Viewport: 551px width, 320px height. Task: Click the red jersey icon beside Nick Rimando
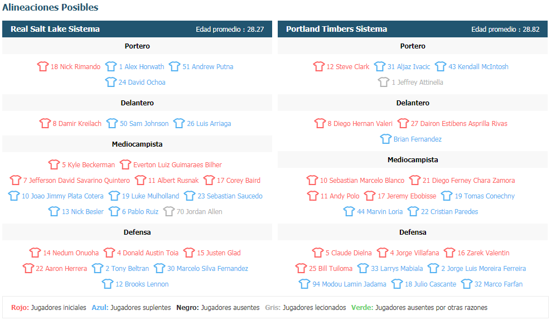pos(43,66)
